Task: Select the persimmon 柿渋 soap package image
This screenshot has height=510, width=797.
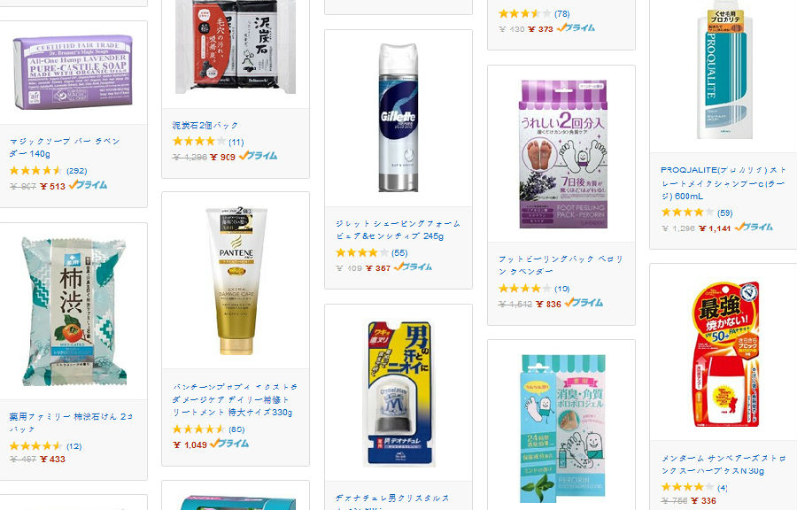Action: [74, 312]
